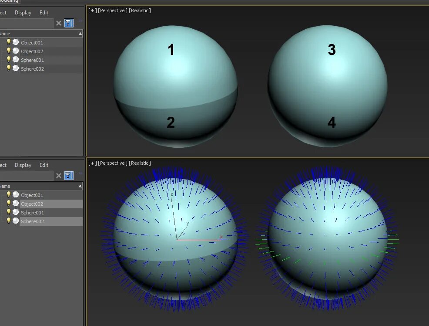Open [+] viewport menu in viewport without normals
The image size is (429, 326).
tap(93, 10)
